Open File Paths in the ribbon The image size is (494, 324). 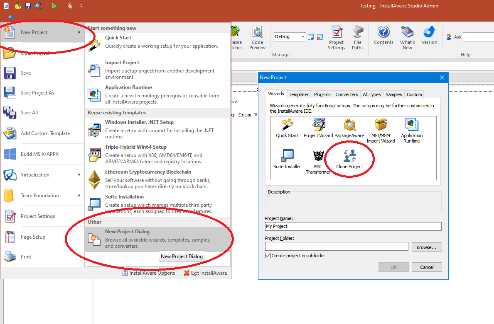point(358,38)
